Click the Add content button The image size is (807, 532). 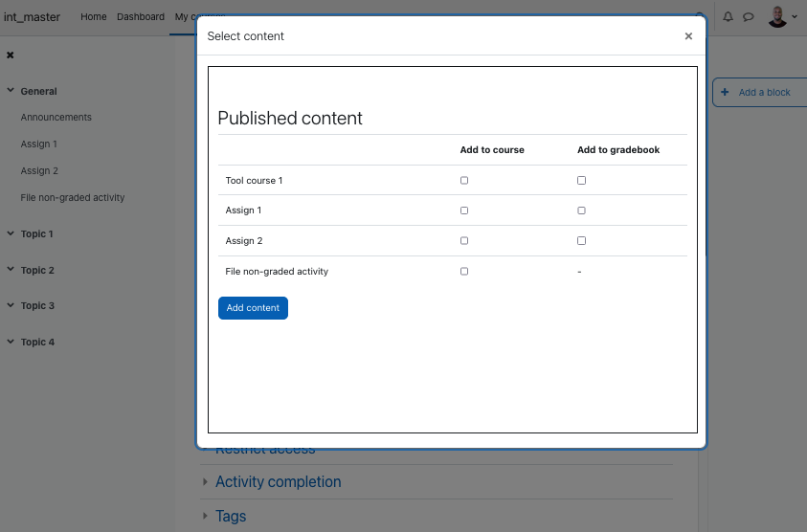coord(254,308)
